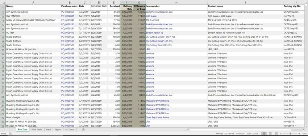Select the Haji TANNERY name cell
The width and height of the screenshot is (308, 136).
[x=33, y=16]
